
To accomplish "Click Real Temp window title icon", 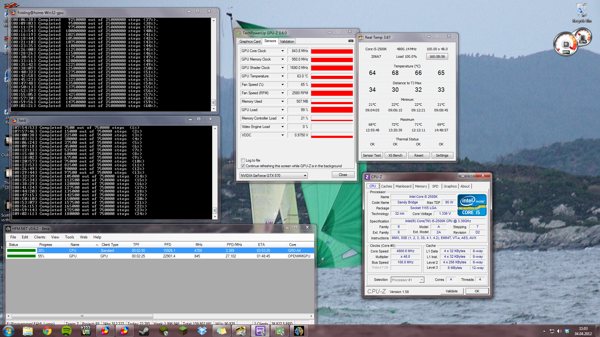I will pos(361,37).
